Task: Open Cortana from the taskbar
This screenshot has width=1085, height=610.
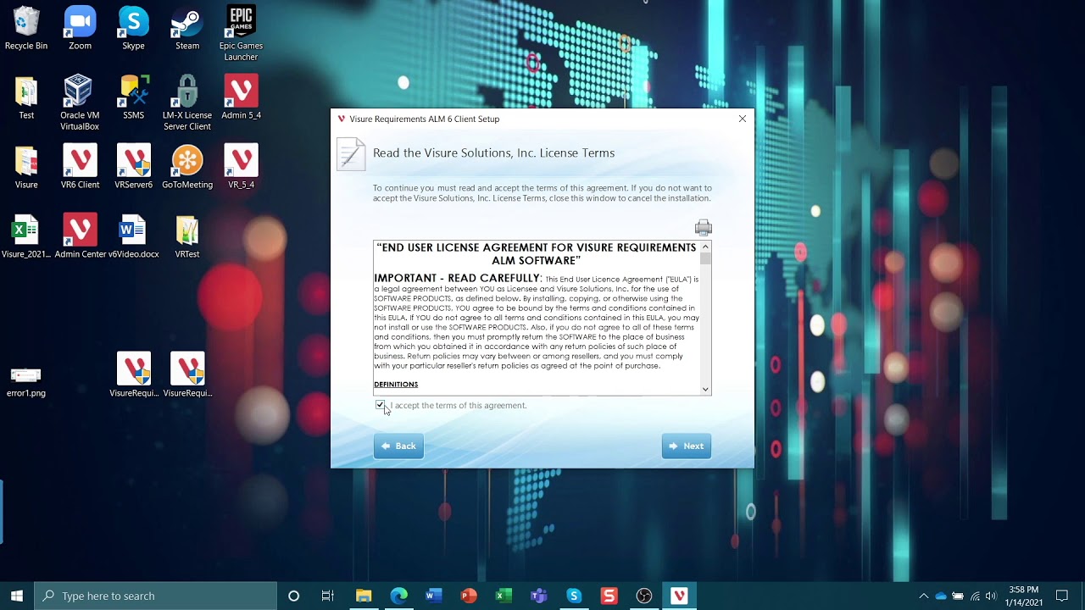Action: click(x=293, y=596)
